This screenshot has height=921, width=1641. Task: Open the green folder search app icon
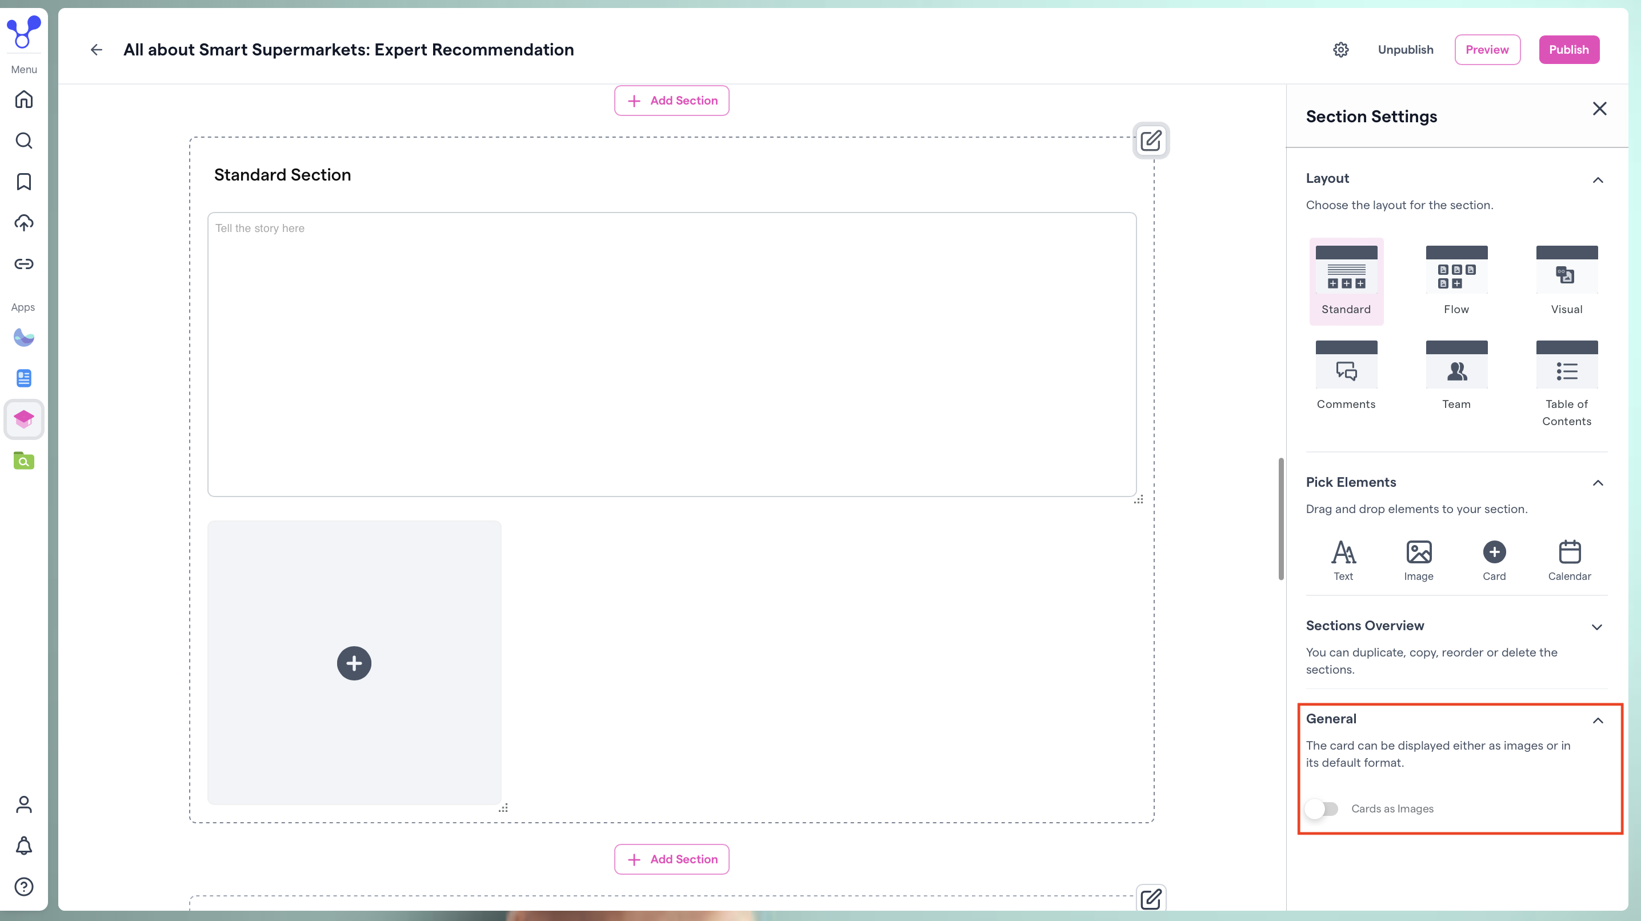[23, 460]
